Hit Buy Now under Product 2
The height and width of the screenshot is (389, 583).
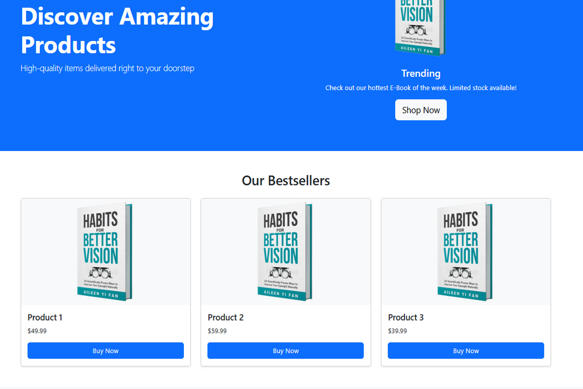[x=286, y=351]
